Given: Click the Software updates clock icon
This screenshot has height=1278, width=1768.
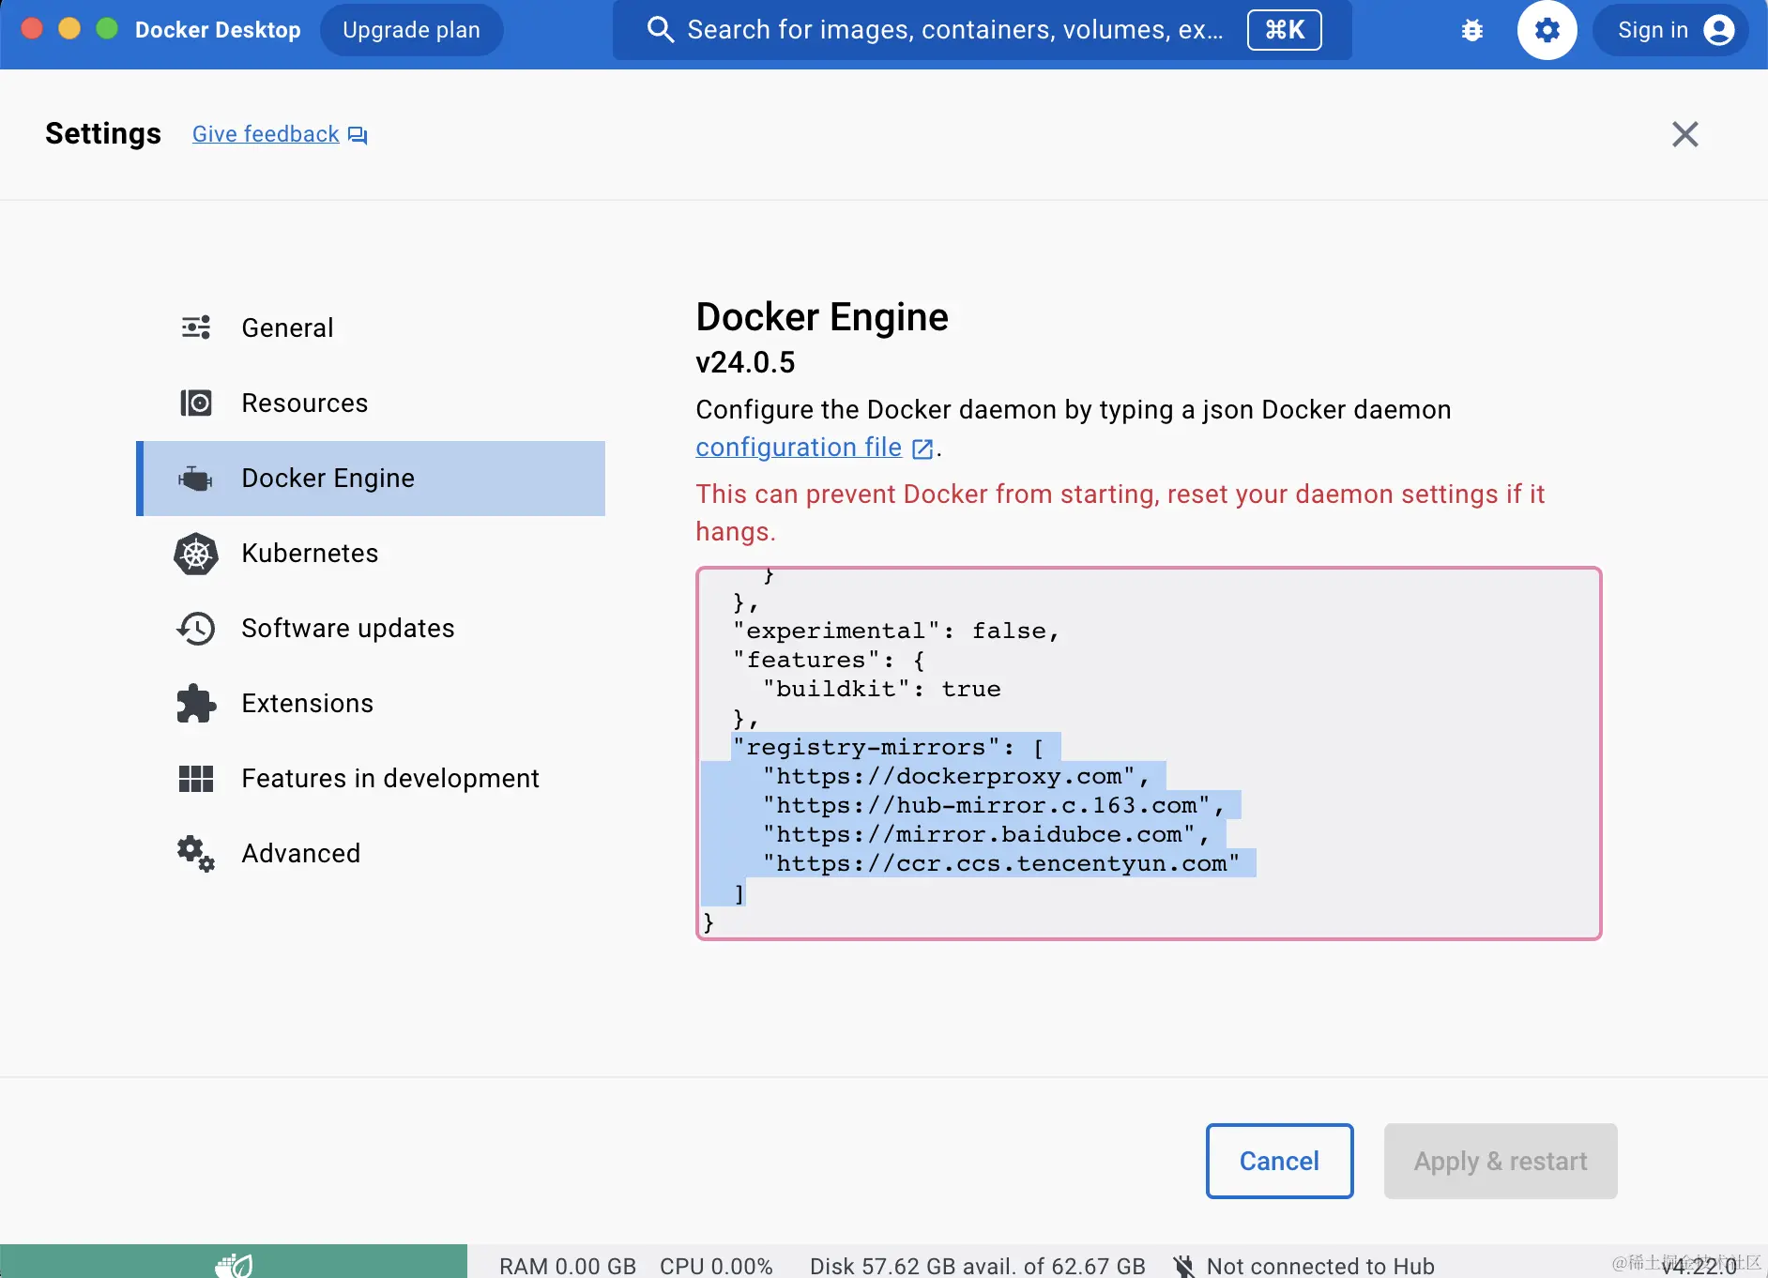Looking at the screenshot, I should [x=196, y=629].
